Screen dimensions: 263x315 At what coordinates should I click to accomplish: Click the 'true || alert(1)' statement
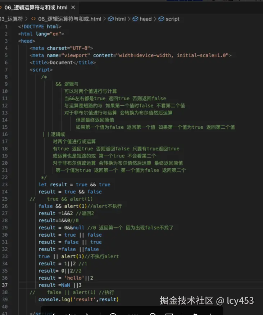[61, 256]
